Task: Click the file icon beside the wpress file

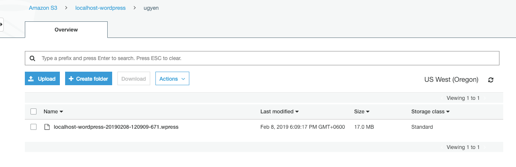Action: [x=47, y=127]
